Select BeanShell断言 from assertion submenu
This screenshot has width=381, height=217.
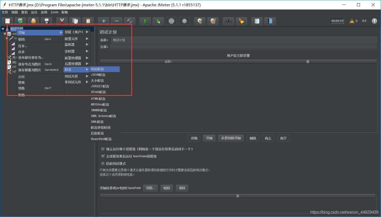click(x=105, y=139)
